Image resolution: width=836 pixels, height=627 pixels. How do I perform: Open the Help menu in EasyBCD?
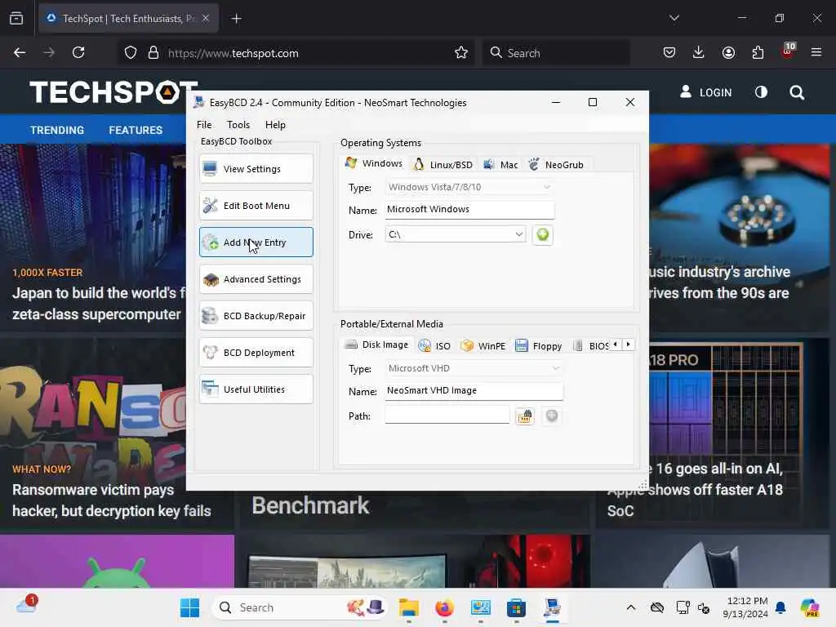(275, 125)
